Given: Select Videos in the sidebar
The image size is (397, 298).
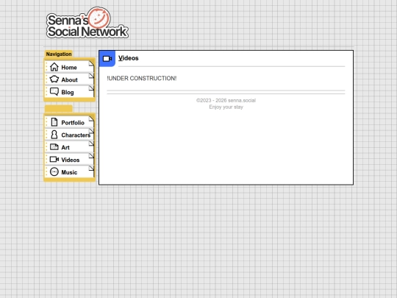Looking at the screenshot, I should 69,160.
